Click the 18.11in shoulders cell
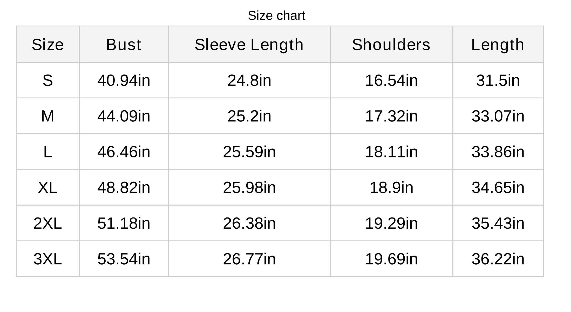 point(391,152)
